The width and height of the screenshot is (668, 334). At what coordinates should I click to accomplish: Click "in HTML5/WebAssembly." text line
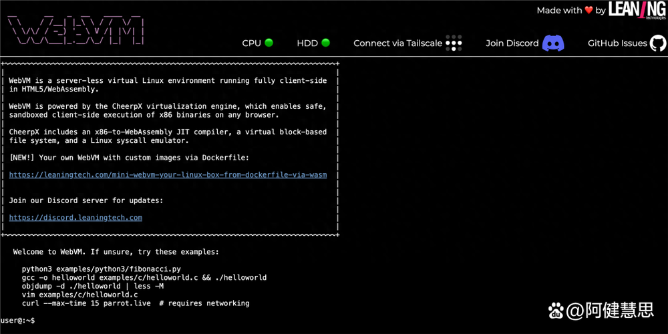(x=53, y=89)
